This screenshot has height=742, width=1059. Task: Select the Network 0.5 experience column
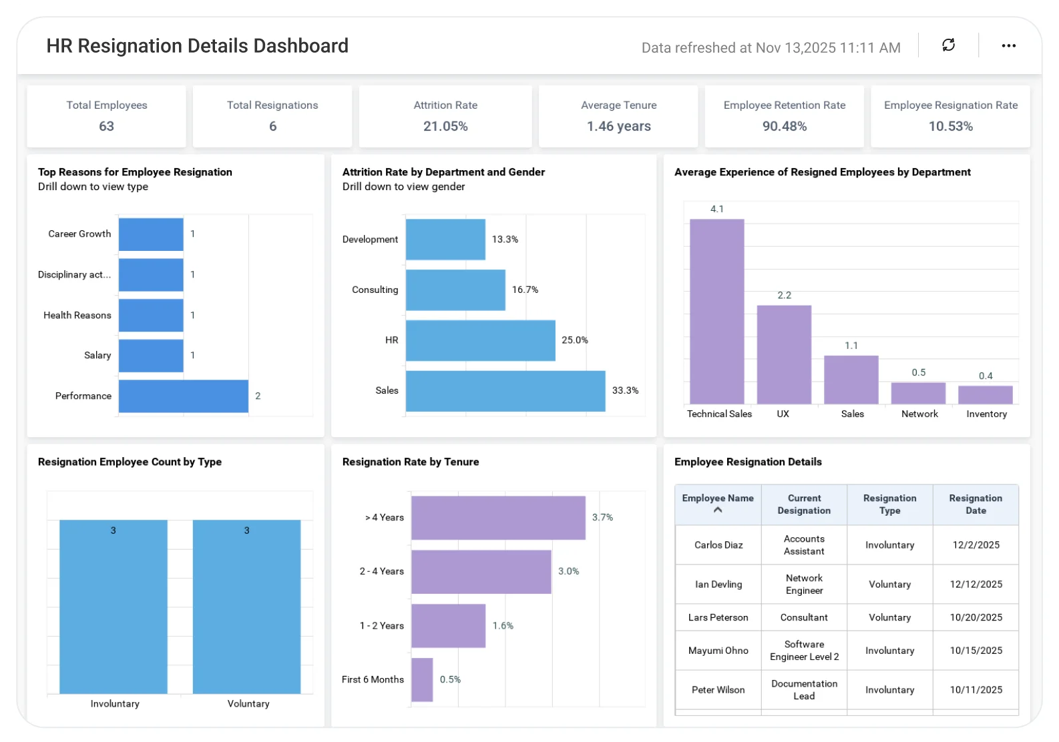coord(918,393)
